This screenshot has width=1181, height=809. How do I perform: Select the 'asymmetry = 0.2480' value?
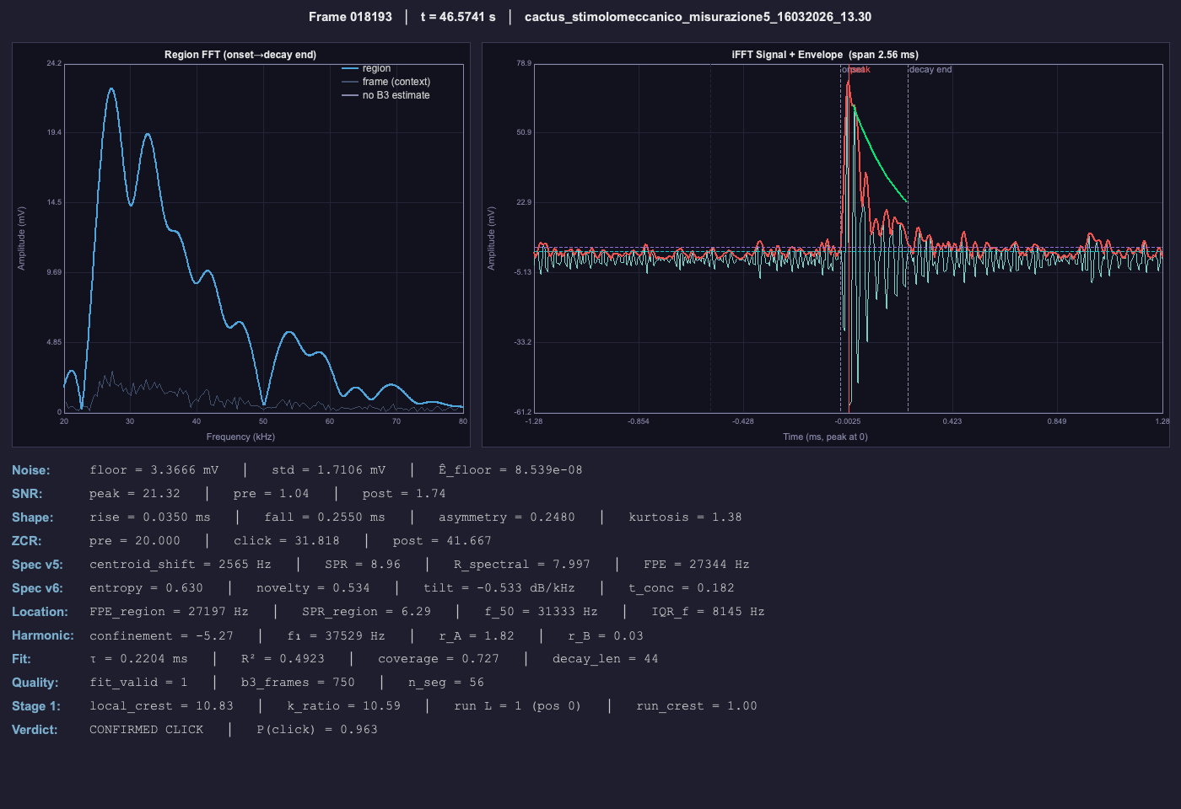tap(507, 517)
